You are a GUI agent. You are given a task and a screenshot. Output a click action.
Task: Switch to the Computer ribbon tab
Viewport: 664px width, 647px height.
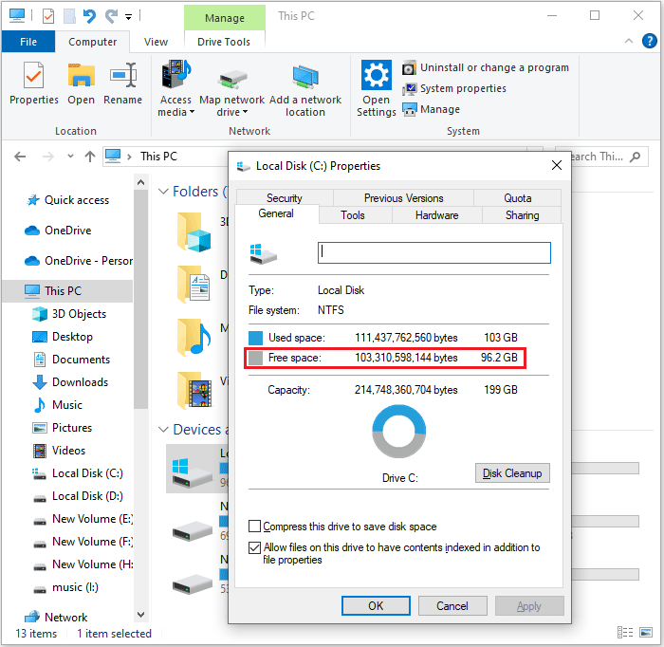[x=92, y=42]
